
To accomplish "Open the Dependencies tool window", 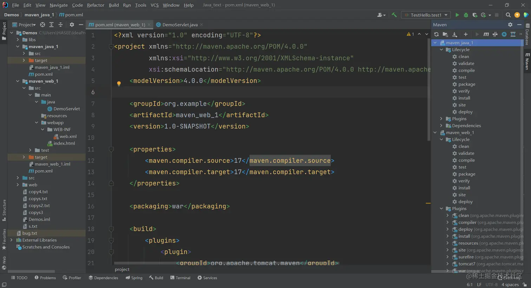I will [103, 278].
